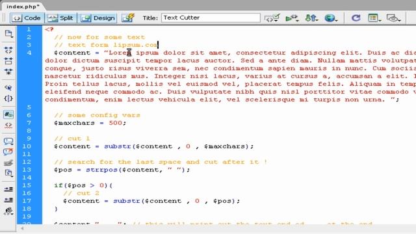This screenshot has width=416, height=234.
Task: Click the Collapse Selection icon
Action: click(x=8, y=60)
